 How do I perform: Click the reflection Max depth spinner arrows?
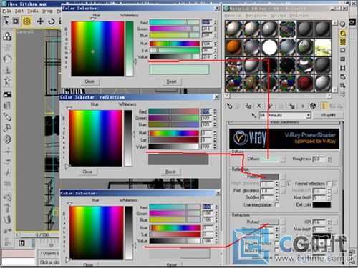pos(329,198)
